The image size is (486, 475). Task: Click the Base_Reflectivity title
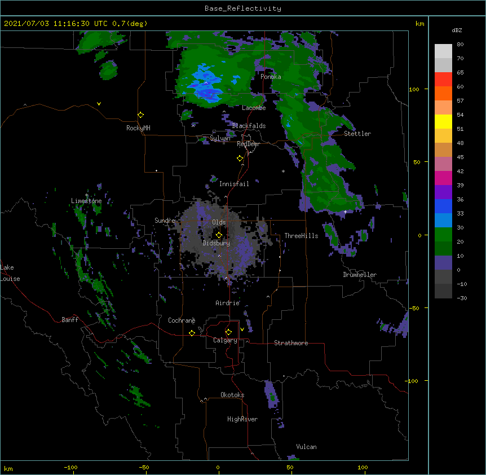pos(243,8)
